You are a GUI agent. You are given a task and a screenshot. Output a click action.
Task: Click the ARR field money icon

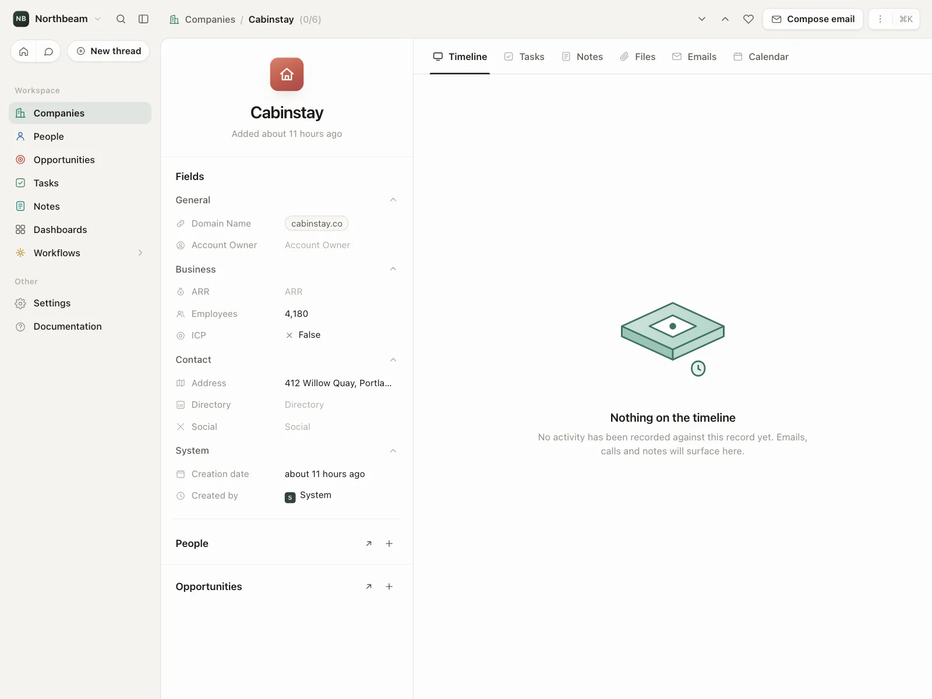coord(181,292)
